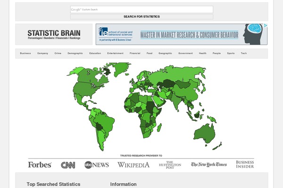Open the Sports menu category
Viewport: 283px width, 188px height.
(x=231, y=53)
